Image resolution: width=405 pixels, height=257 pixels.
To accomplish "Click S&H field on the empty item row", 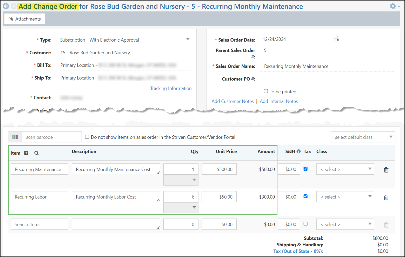I will (x=289, y=224).
